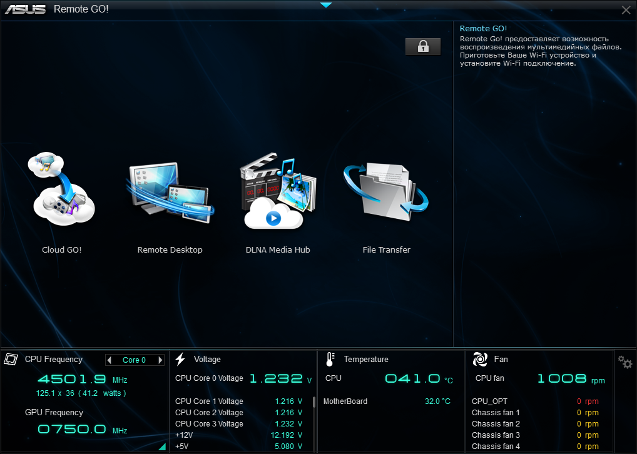The width and height of the screenshot is (637, 454).
Task: Select the Chassis fan 1 row
Action: coord(535,413)
